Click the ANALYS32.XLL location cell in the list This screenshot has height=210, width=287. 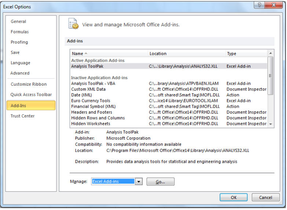pyautogui.click(x=183, y=66)
